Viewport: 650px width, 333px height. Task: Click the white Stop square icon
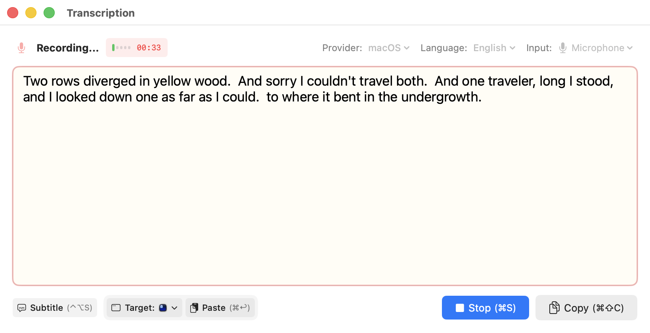coord(460,308)
